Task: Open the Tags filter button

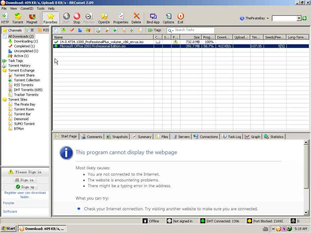Action: pyautogui.click(x=155, y=30)
